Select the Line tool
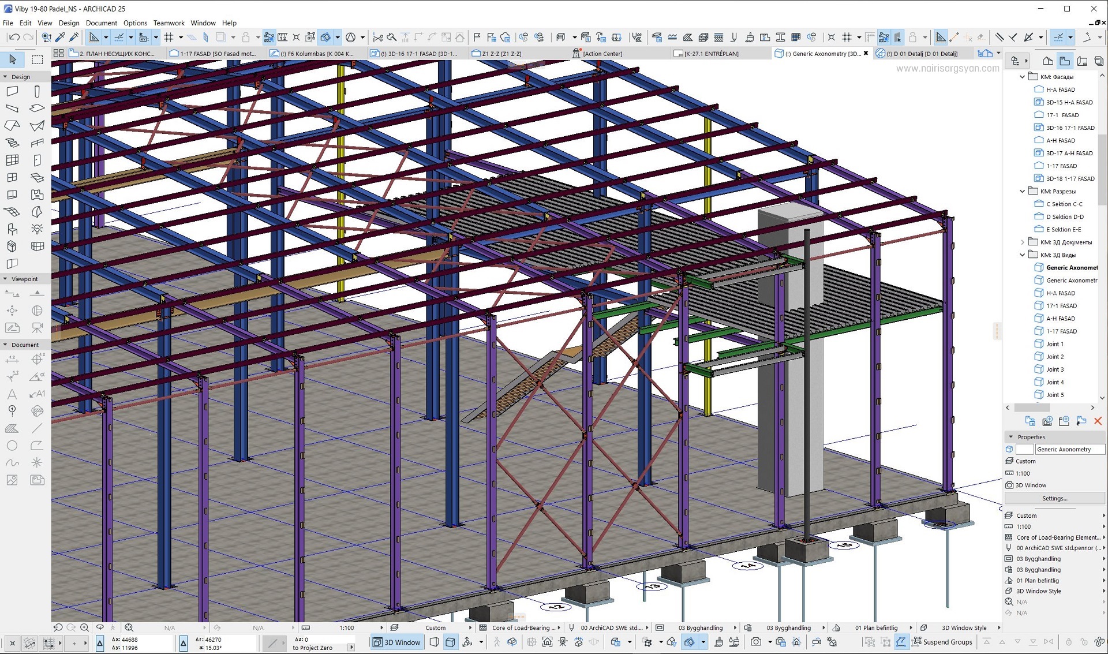Screen dimensions: 1108x654 [x=37, y=428]
